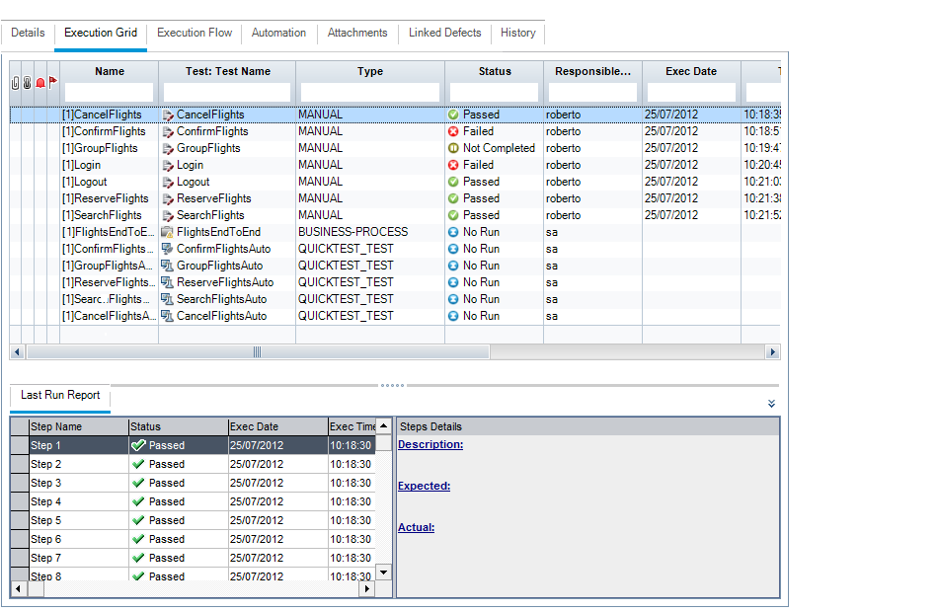Click the Status column filter field

(494, 92)
